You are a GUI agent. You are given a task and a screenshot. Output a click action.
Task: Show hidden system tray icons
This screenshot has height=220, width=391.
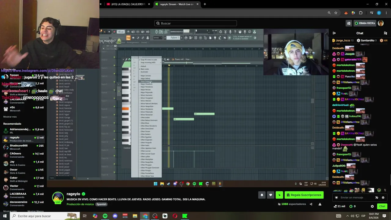click(347, 216)
